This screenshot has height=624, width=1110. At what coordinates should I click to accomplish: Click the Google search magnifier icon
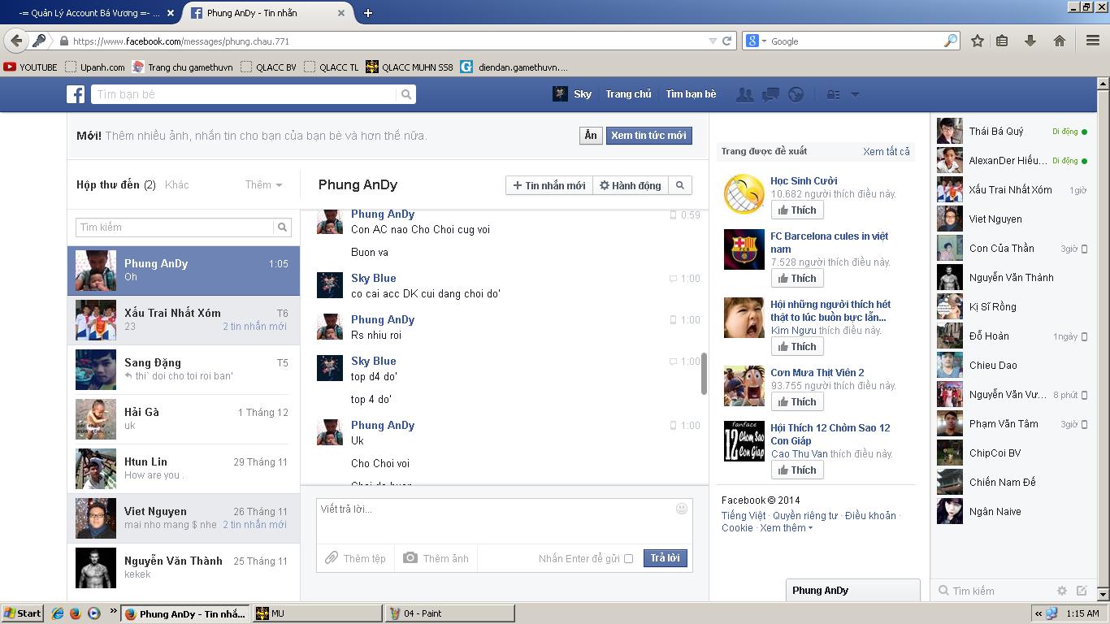point(951,41)
